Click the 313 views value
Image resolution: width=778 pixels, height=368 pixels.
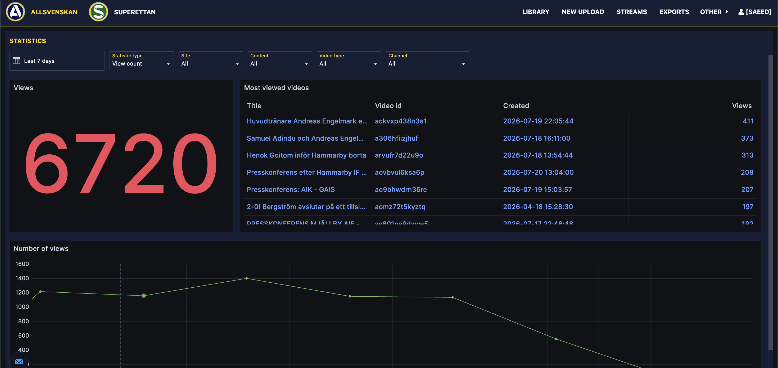tap(748, 155)
